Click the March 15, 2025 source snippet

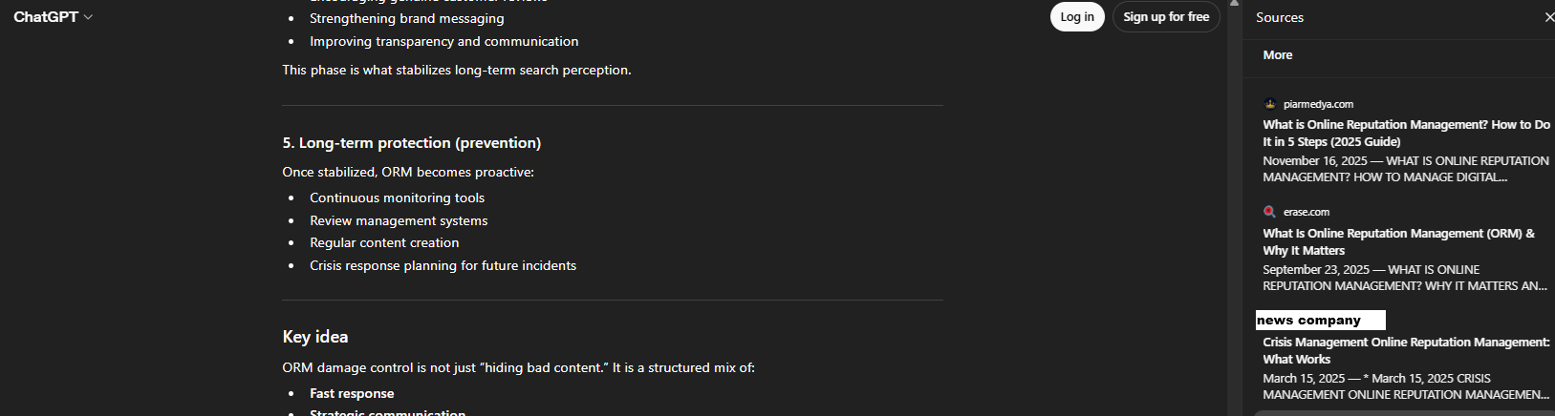click(x=1405, y=386)
